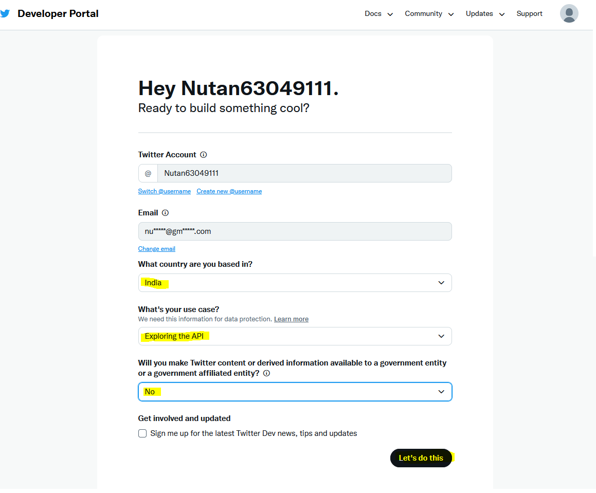
Task: Follow the Create new @username link
Action: click(229, 191)
